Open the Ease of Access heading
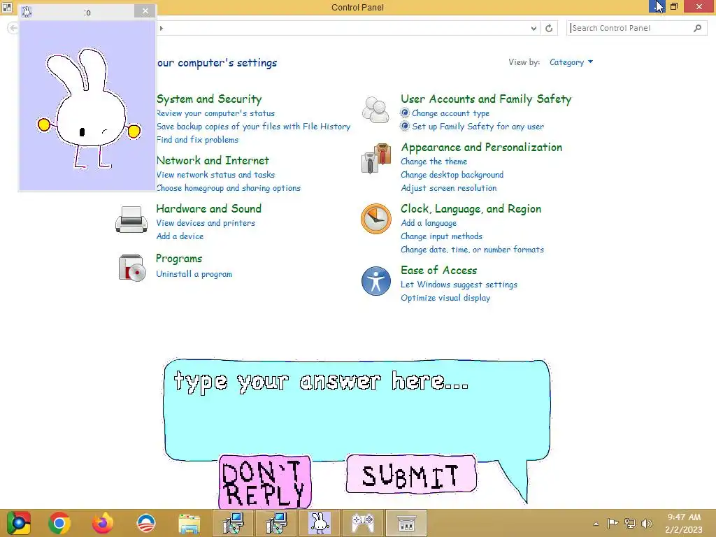The width and height of the screenshot is (716, 537). click(439, 271)
